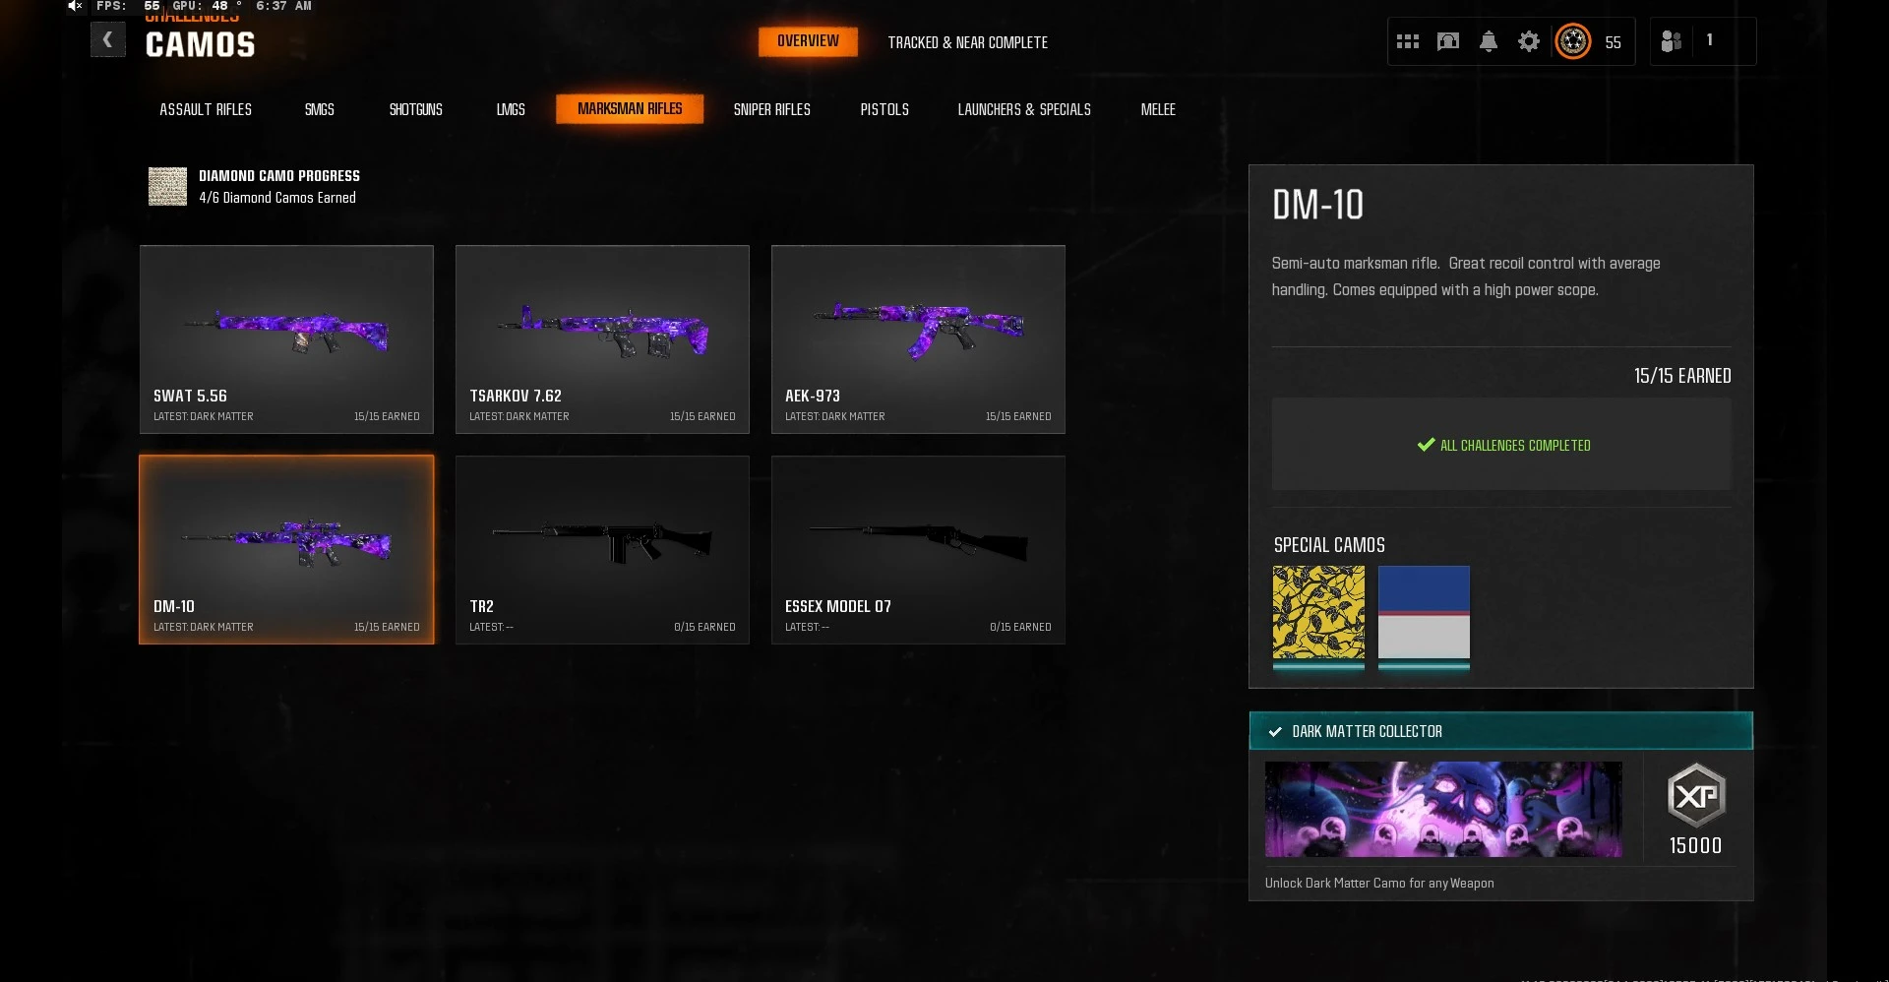Open the settings gear icon
This screenshot has height=982, width=1889.
[1529, 41]
